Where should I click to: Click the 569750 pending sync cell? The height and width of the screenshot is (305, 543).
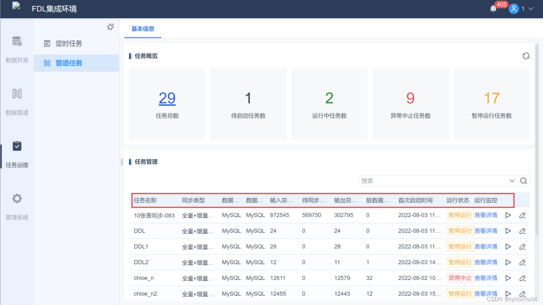(311, 215)
